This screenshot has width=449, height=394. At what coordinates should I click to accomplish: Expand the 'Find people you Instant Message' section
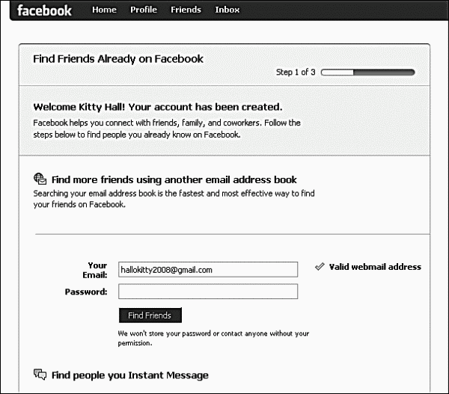[129, 375]
